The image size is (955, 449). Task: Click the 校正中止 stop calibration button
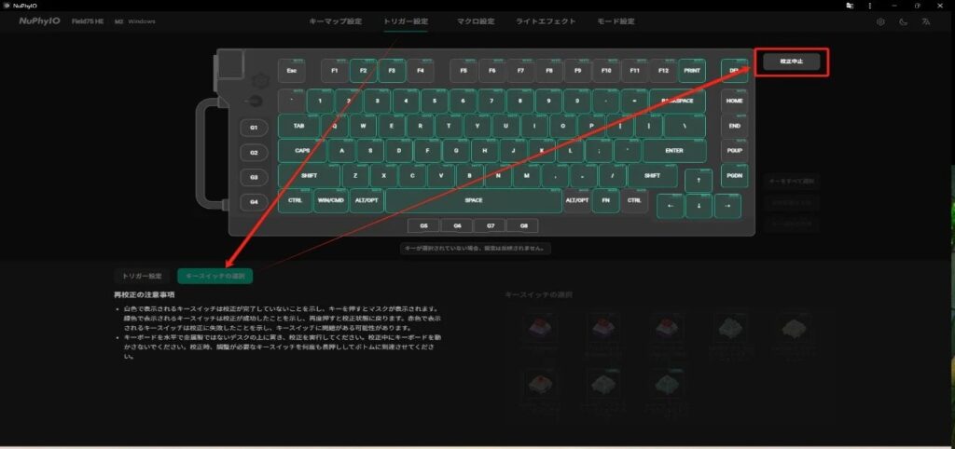[792, 61]
